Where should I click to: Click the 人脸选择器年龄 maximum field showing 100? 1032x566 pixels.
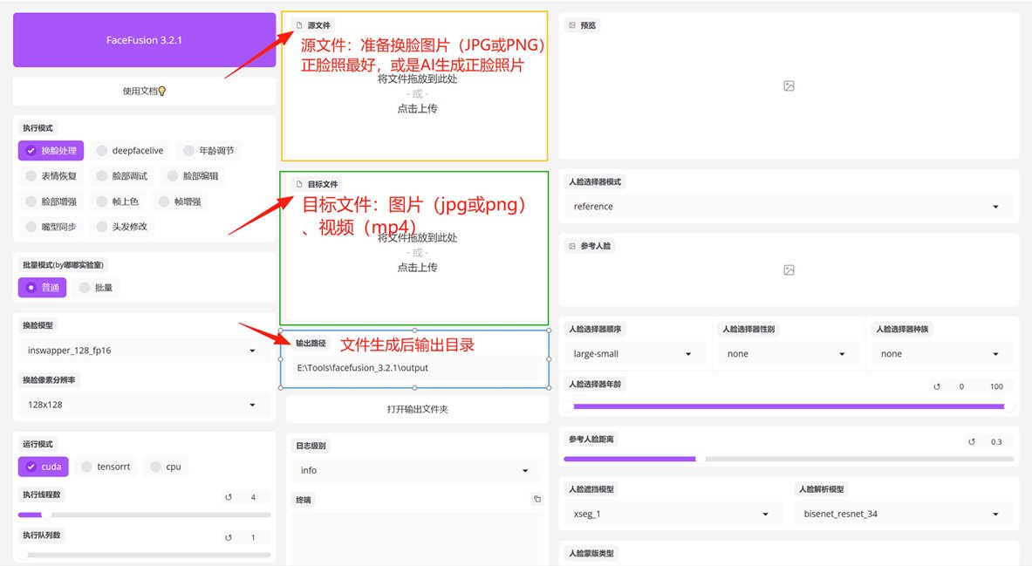tap(996, 387)
